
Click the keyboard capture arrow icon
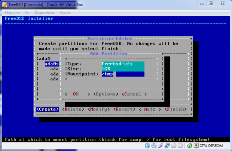(x=196, y=146)
